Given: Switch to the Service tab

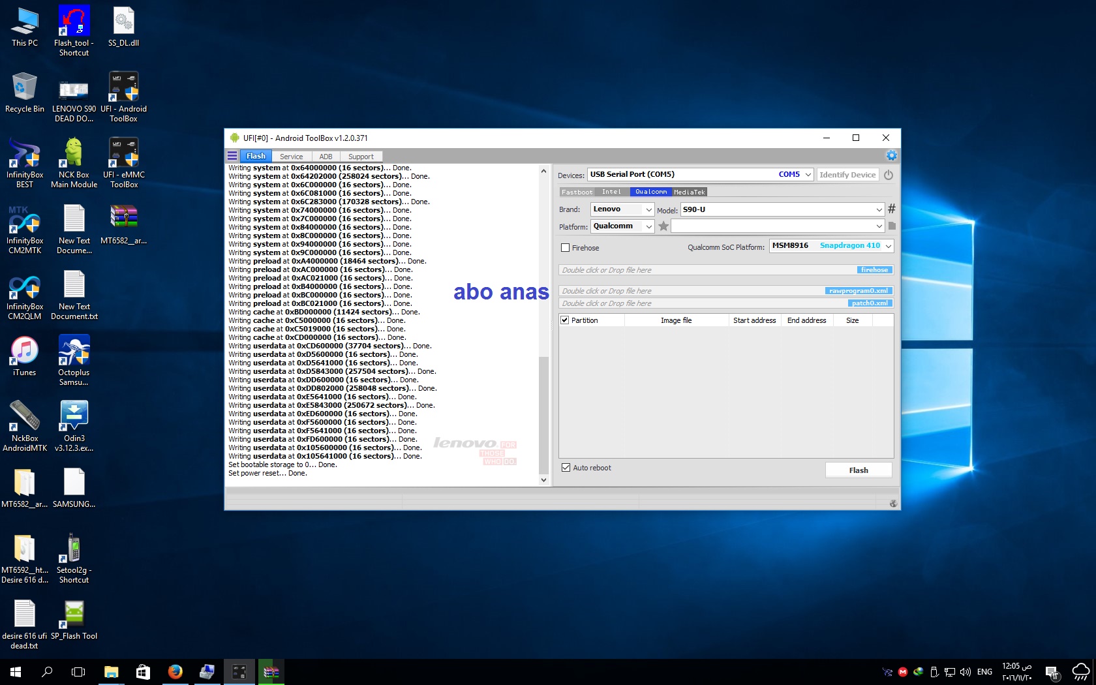Looking at the screenshot, I should coord(291,157).
